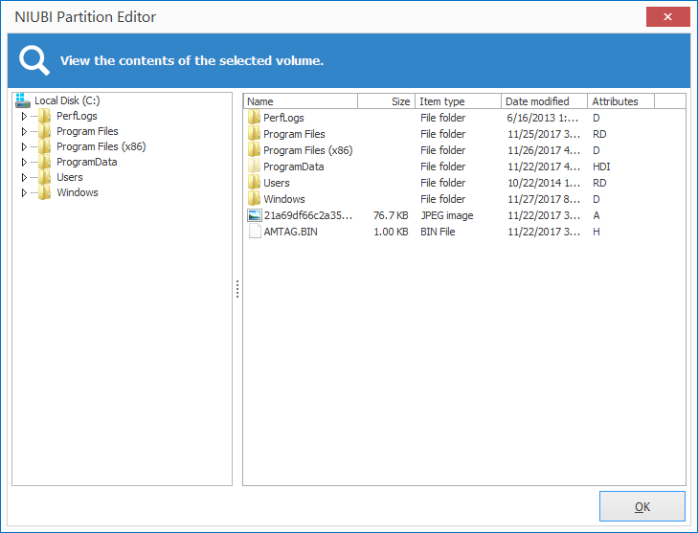Expand the PerfLogs tree node

click(x=24, y=116)
